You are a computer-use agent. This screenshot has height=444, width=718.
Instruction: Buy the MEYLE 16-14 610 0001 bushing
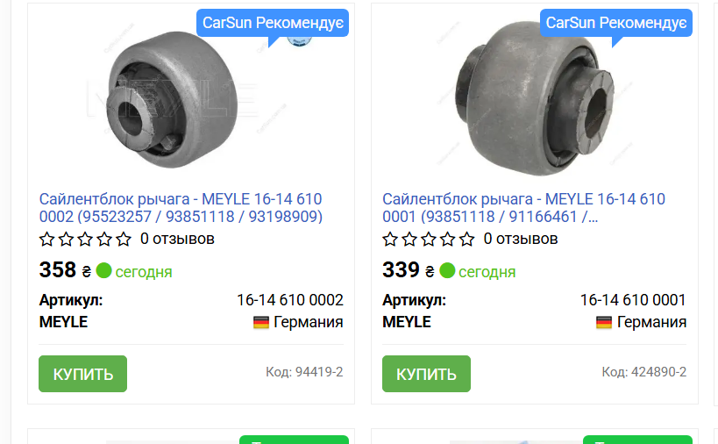point(426,374)
